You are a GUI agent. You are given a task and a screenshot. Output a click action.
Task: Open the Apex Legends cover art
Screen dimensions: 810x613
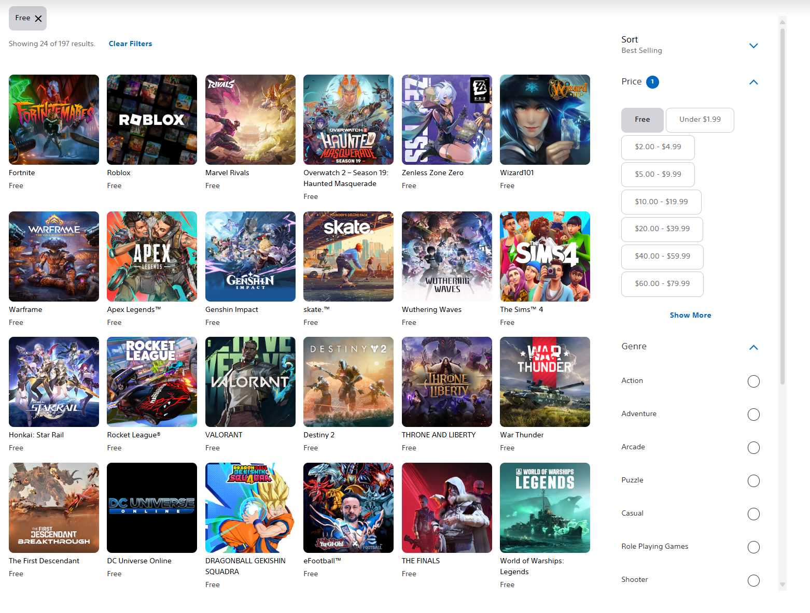pyautogui.click(x=152, y=256)
